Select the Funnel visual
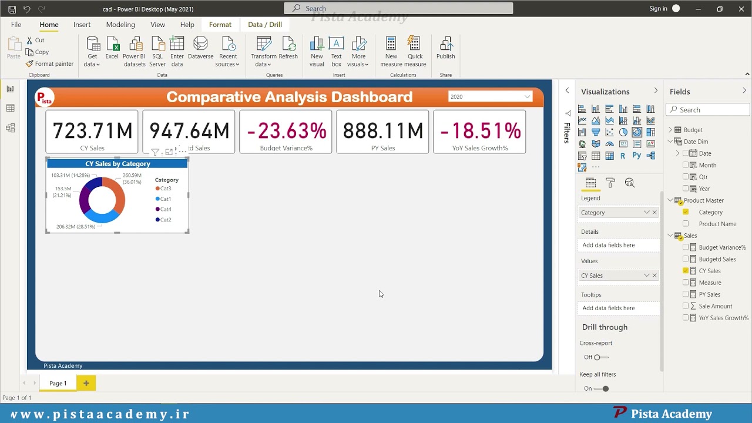This screenshot has height=423, width=752. (596, 132)
